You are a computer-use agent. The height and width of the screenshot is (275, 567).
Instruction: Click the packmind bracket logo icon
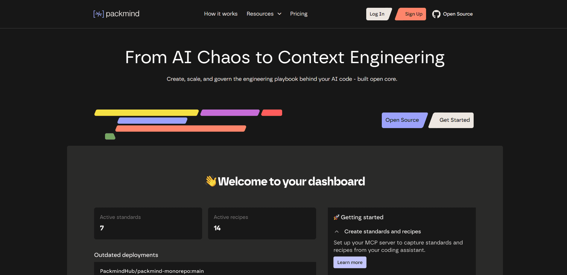point(99,14)
